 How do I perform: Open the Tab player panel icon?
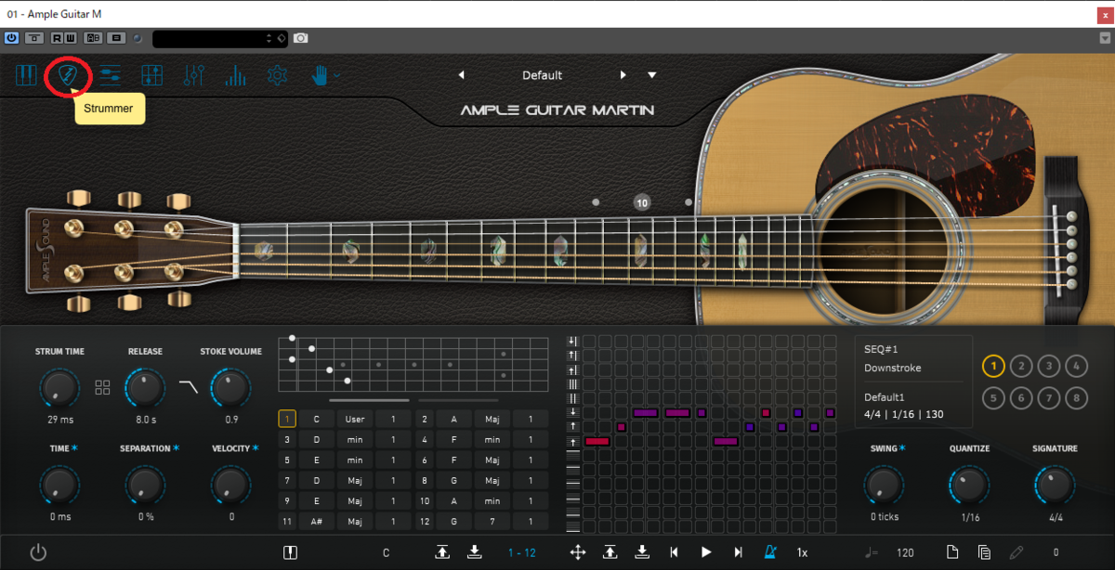[110, 75]
